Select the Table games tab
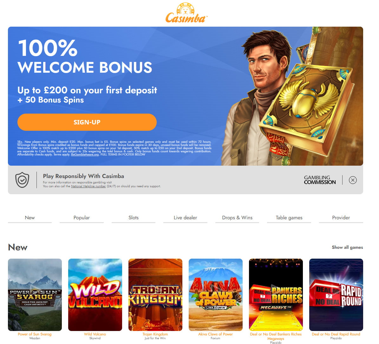This screenshot has width=379, height=344. [x=289, y=218]
